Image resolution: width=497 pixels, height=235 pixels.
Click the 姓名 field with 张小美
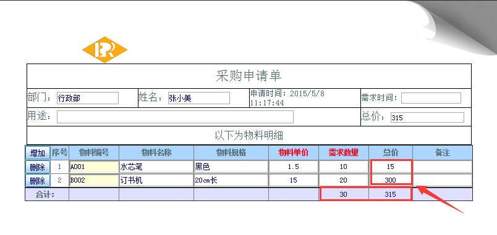[198, 98]
